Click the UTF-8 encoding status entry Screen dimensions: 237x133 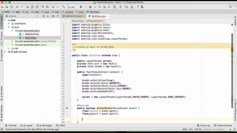point(198,129)
